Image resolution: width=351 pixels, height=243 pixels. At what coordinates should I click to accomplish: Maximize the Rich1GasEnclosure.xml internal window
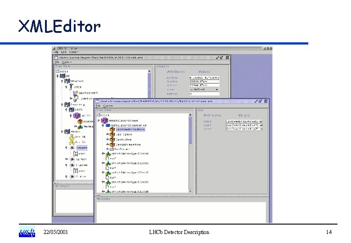(x=261, y=101)
